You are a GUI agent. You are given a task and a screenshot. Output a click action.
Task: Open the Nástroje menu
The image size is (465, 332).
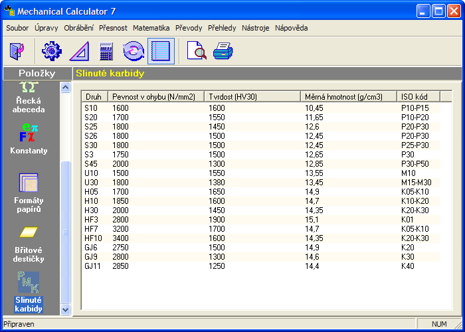click(255, 28)
